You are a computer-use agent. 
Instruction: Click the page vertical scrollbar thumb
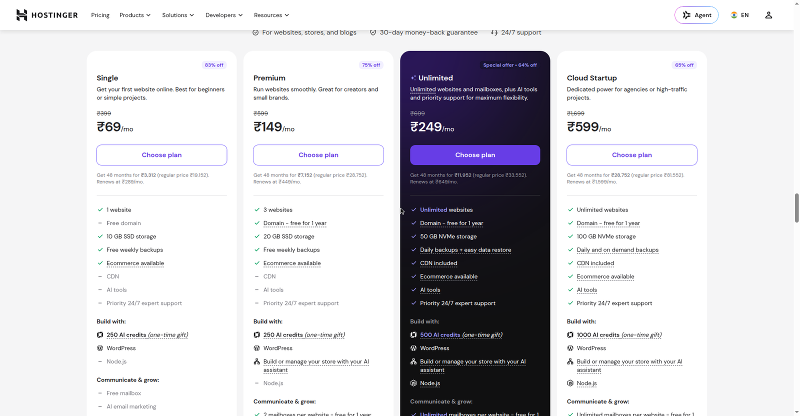(x=796, y=207)
